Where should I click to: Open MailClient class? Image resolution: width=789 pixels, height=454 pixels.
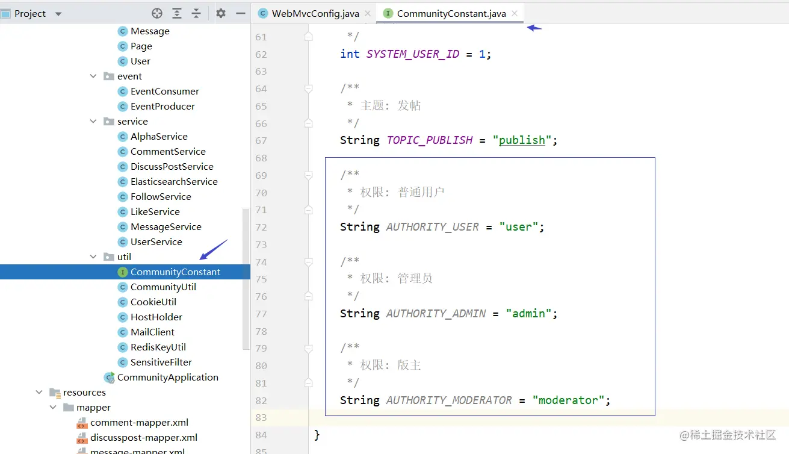(x=152, y=332)
